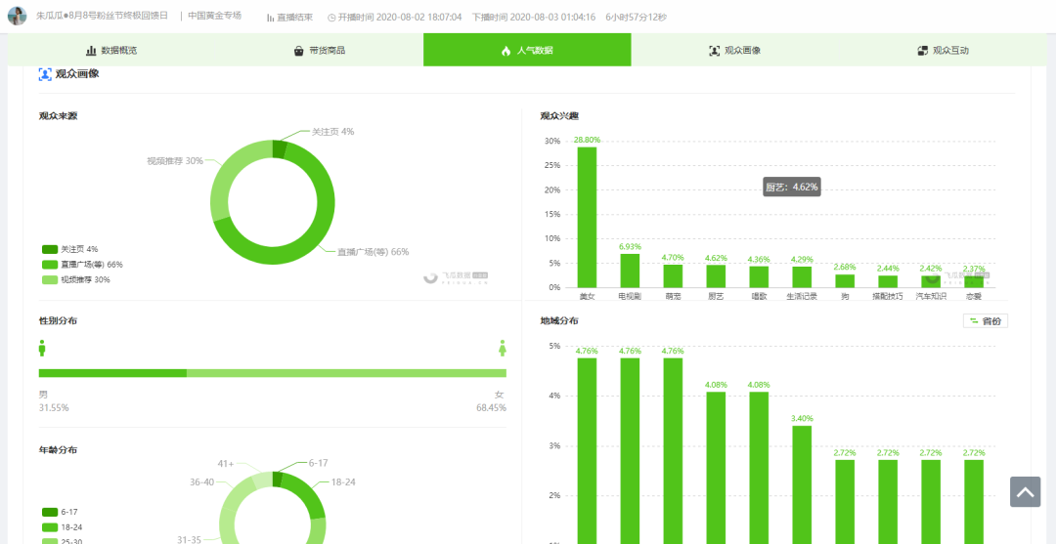
Task: Click the 厨艺 4.62% bar
Action: click(716, 275)
